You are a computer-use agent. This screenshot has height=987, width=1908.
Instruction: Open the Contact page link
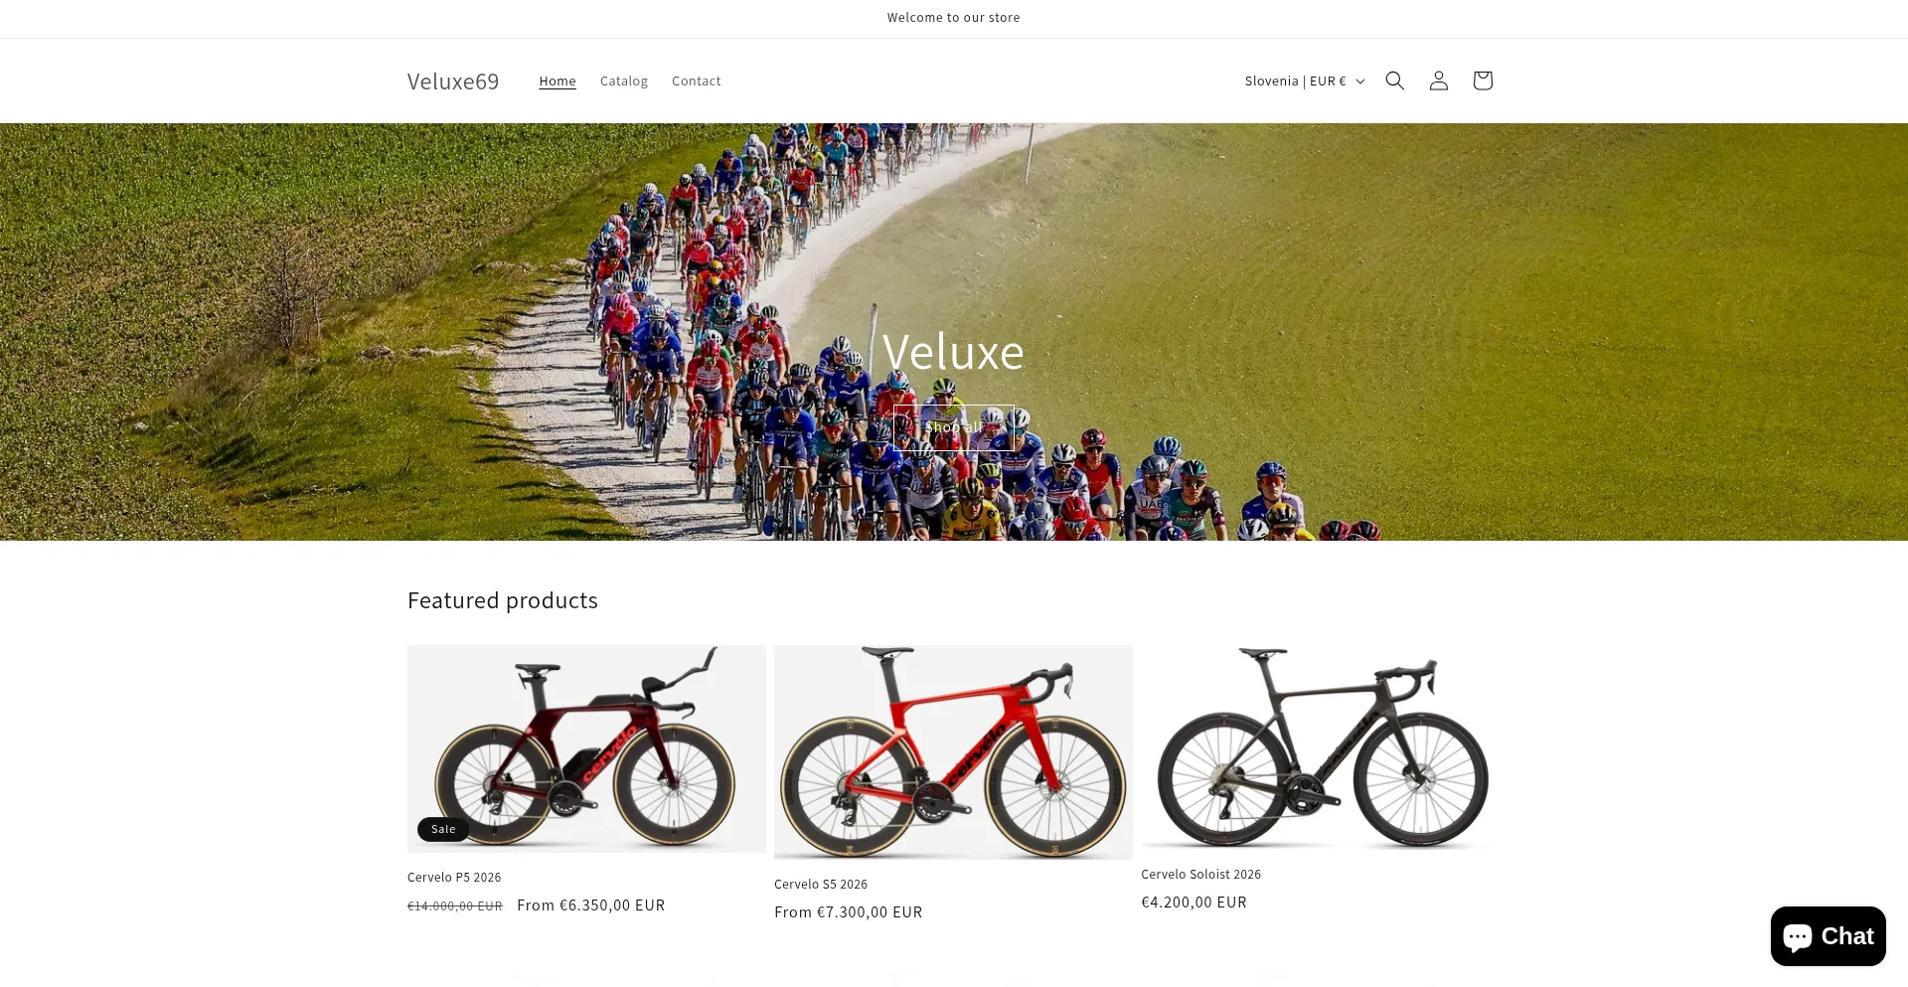point(697,82)
